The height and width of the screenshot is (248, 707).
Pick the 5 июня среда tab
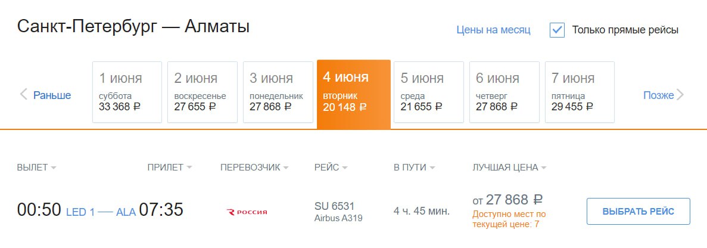[429, 92]
